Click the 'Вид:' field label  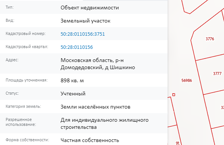(10, 20)
